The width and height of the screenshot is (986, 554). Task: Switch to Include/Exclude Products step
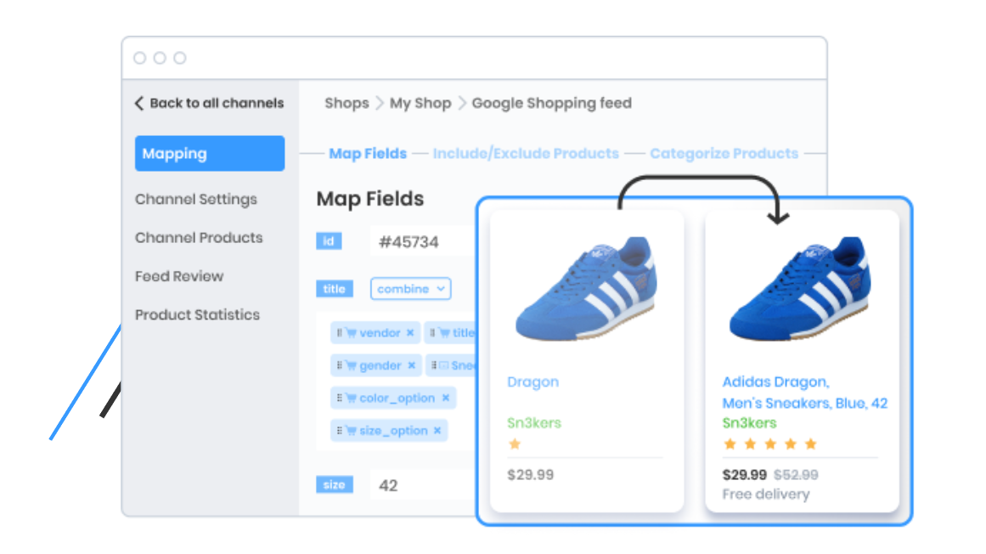tap(526, 154)
